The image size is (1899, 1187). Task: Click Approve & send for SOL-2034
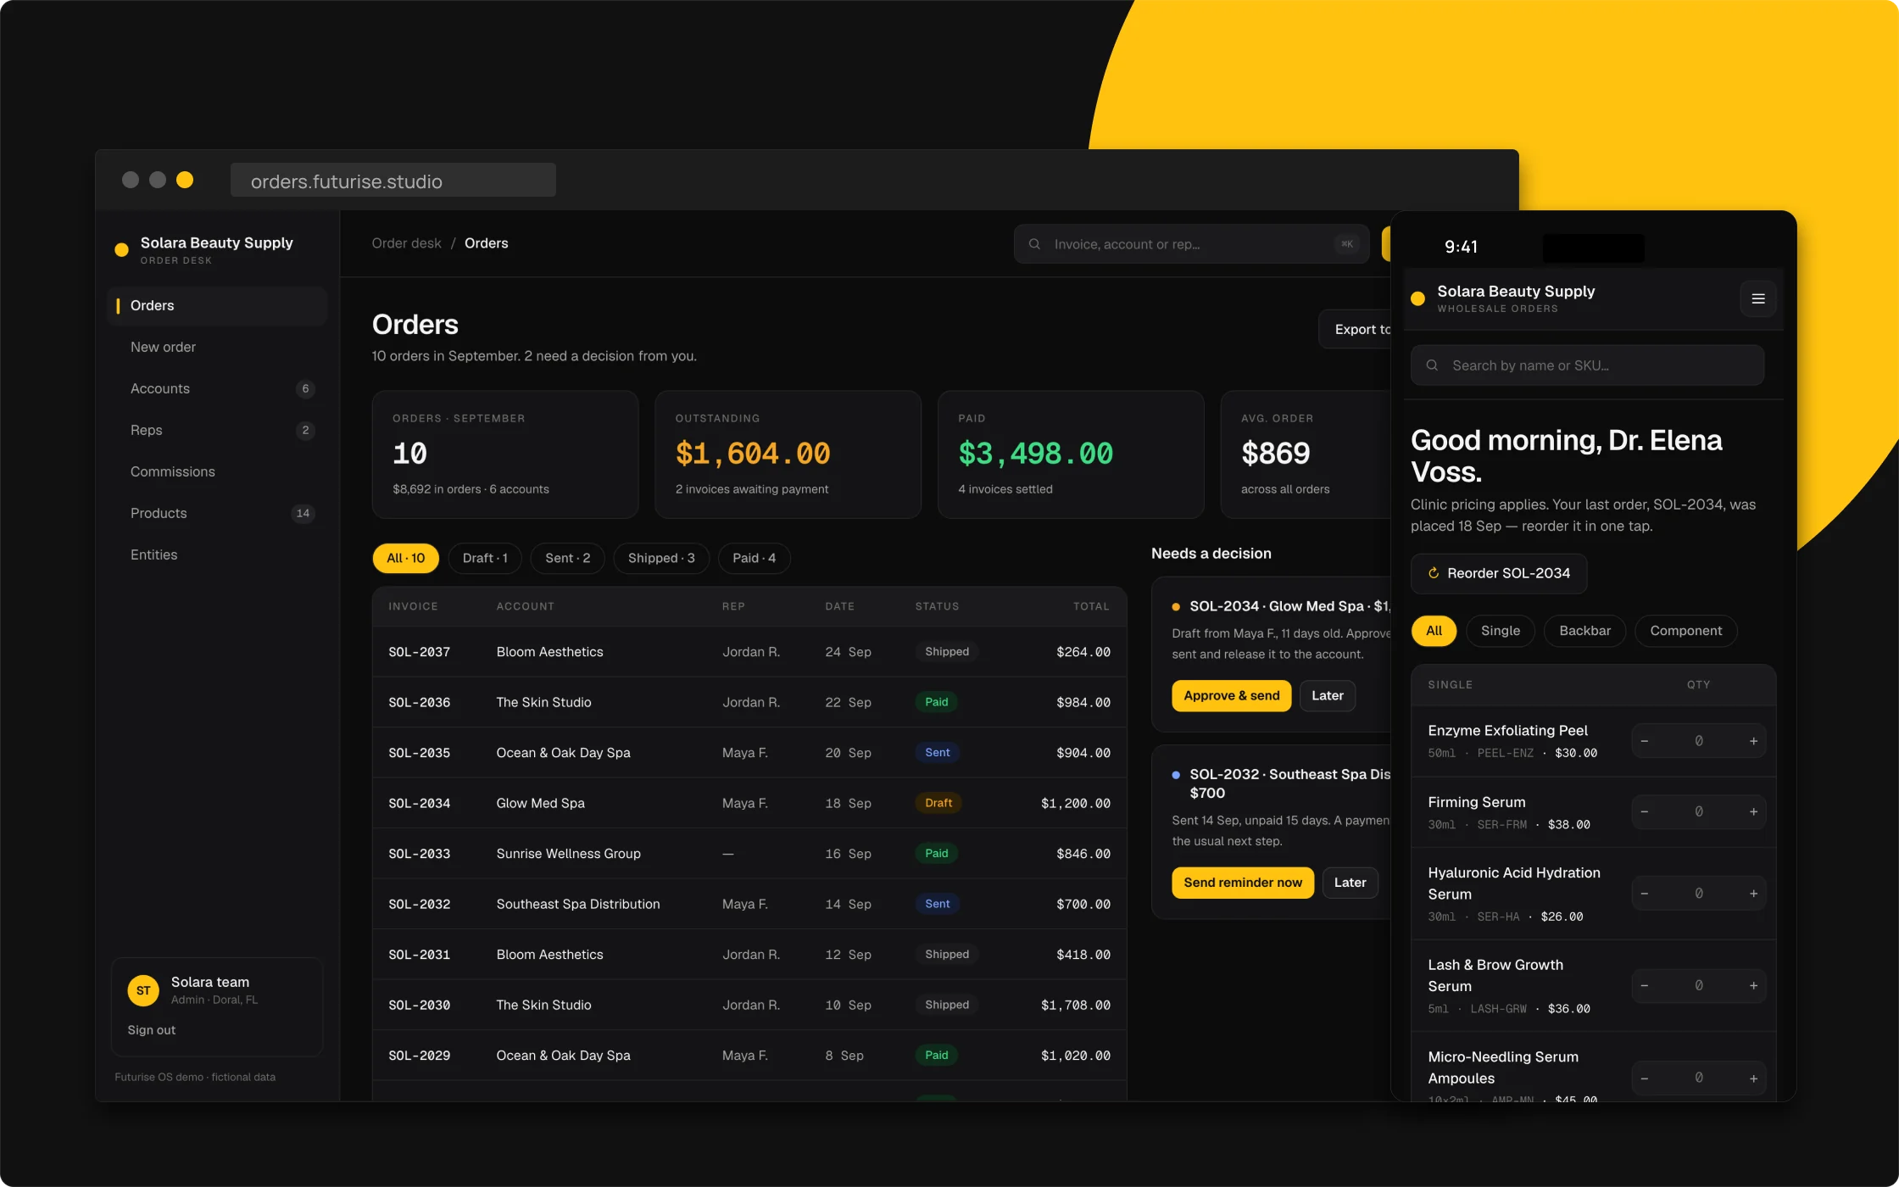(1231, 695)
